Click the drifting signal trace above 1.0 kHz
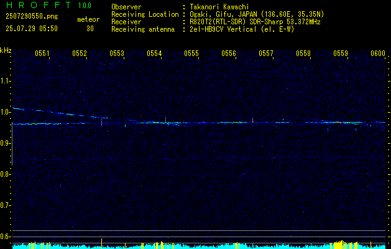Viewport: 391px width, 249px height. click(61, 113)
